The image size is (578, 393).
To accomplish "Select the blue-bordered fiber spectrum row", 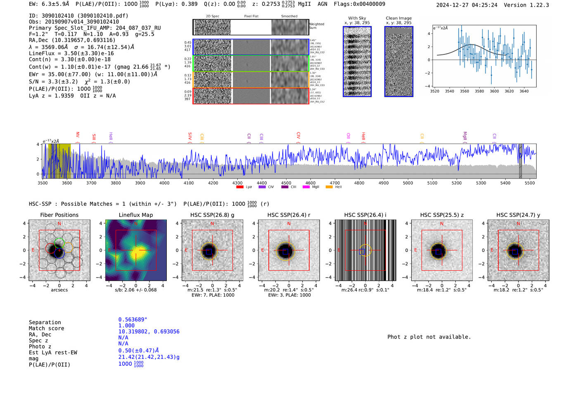I will [x=251, y=47].
